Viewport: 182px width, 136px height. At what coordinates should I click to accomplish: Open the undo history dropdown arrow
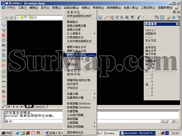coord(143,18)
